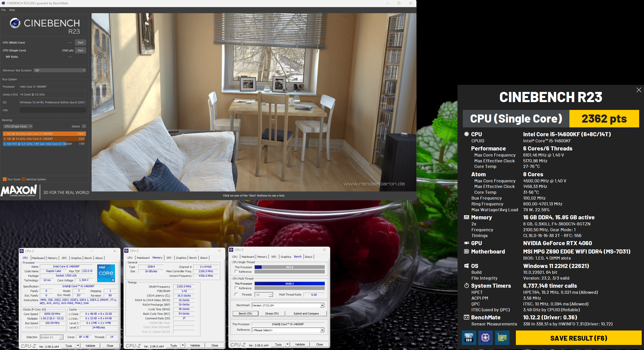Open CPU-Z from the BenchMate panel

point(485,338)
